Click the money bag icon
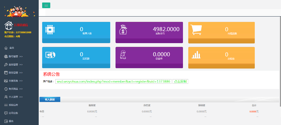 [123, 30]
